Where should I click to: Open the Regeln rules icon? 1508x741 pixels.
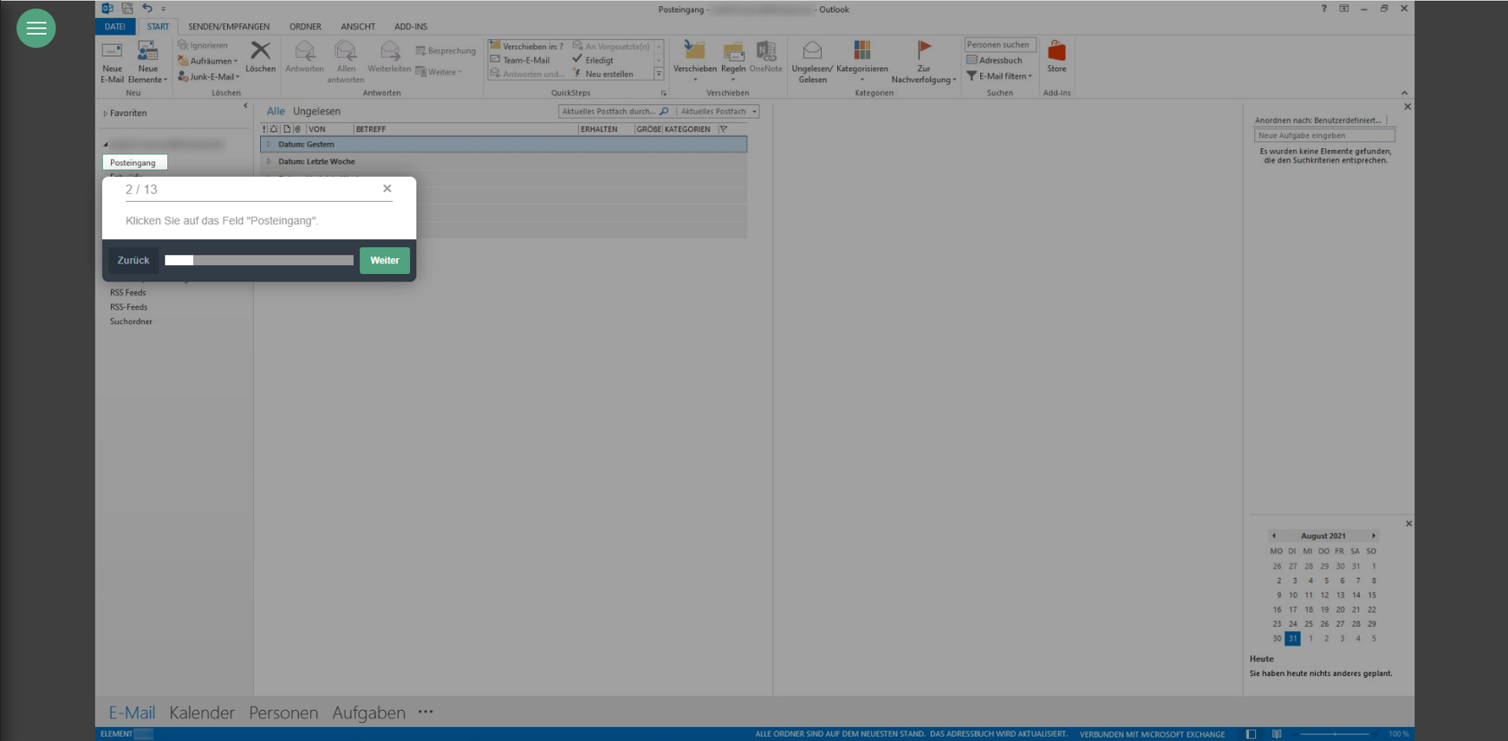click(733, 53)
